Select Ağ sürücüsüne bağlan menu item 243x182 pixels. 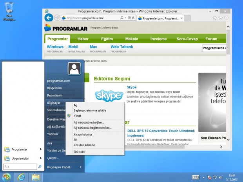tap(95, 123)
